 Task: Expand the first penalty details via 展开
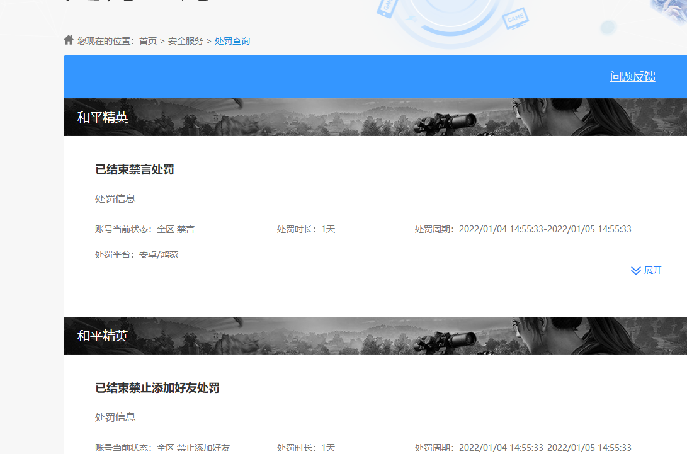(652, 270)
